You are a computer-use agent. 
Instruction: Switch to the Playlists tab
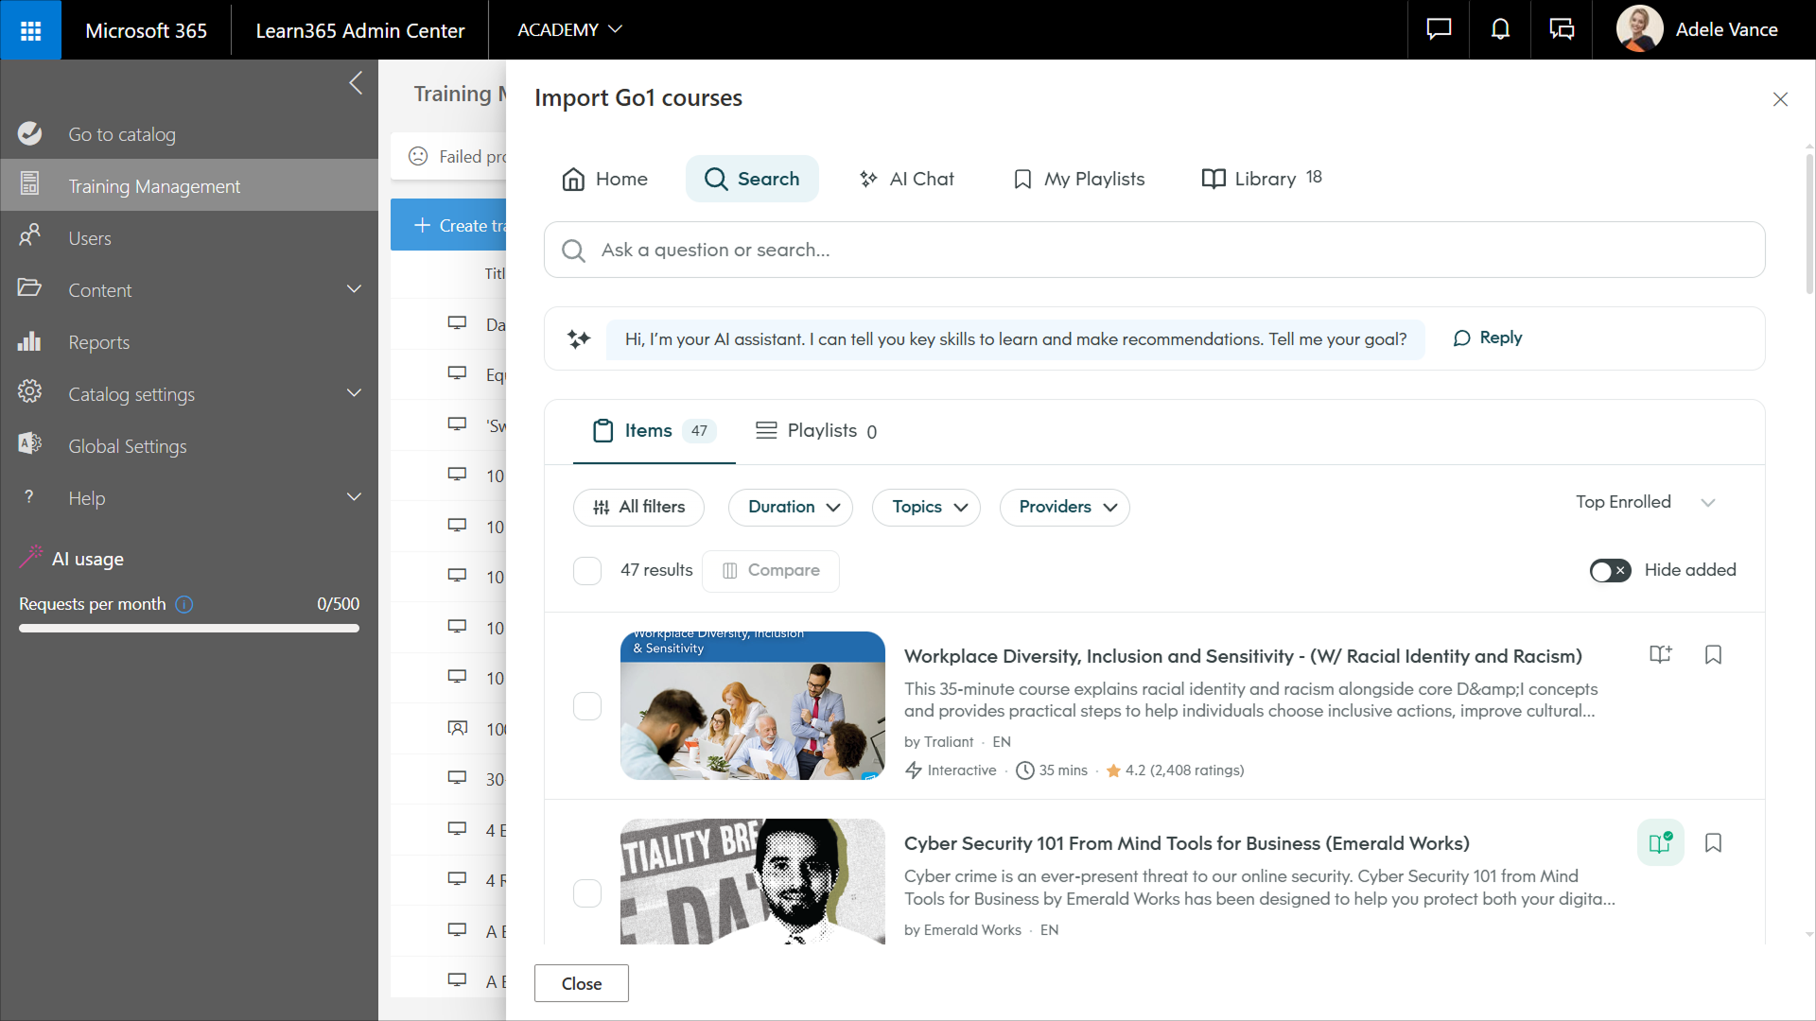815,431
